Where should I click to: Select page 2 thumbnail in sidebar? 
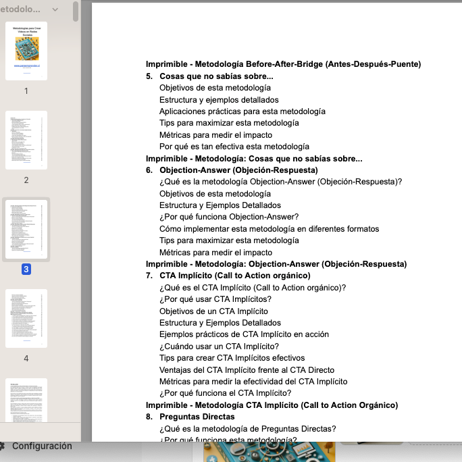pos(26,140)
